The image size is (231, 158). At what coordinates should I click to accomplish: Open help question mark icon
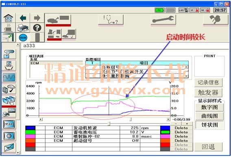tap(37, 28)
